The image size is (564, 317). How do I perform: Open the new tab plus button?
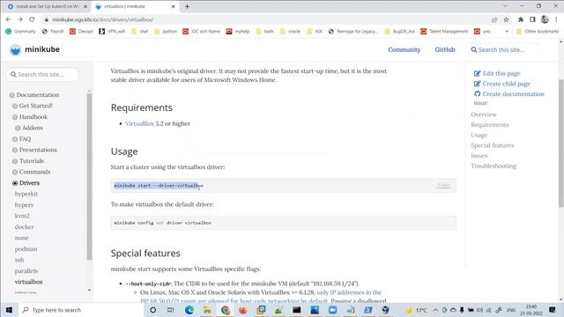pyautogui.click(x=187, y=6)
